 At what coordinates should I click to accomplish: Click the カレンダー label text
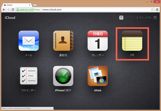pyautogui.click(x=98, y=55)
